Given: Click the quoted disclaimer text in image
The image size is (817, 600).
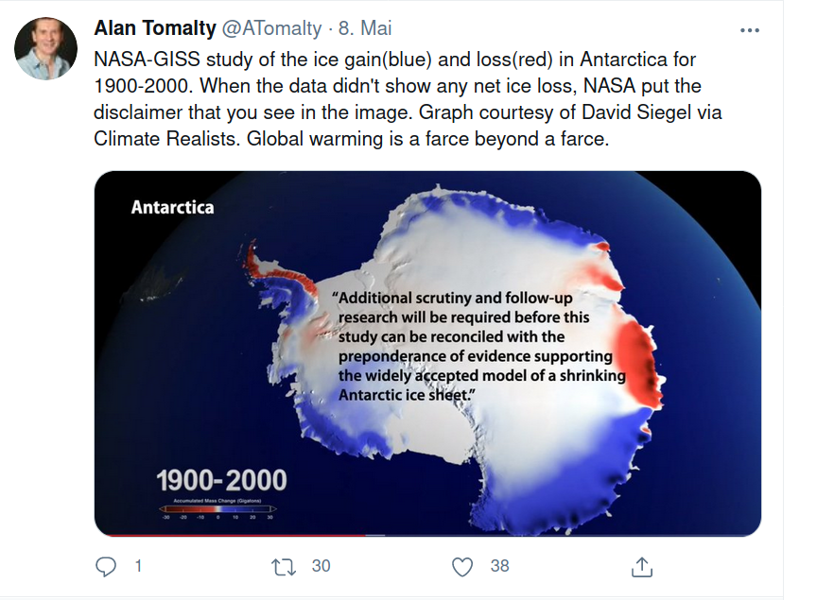Looking at the screenshot, I should [479, 347].
